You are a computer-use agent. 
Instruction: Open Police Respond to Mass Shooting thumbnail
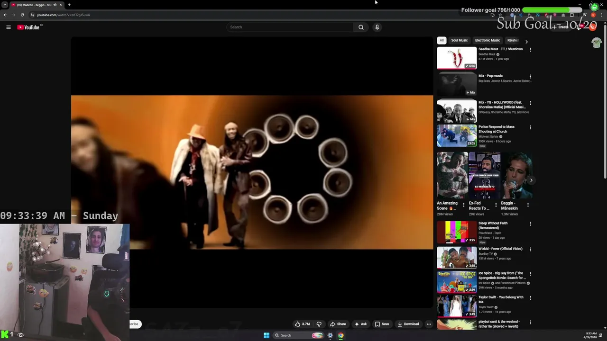tap(457, 135)
